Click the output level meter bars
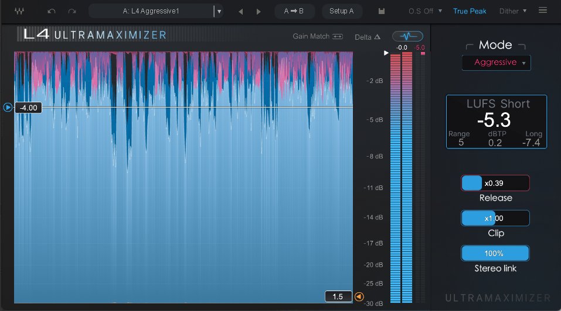 [x=401, y=178]
